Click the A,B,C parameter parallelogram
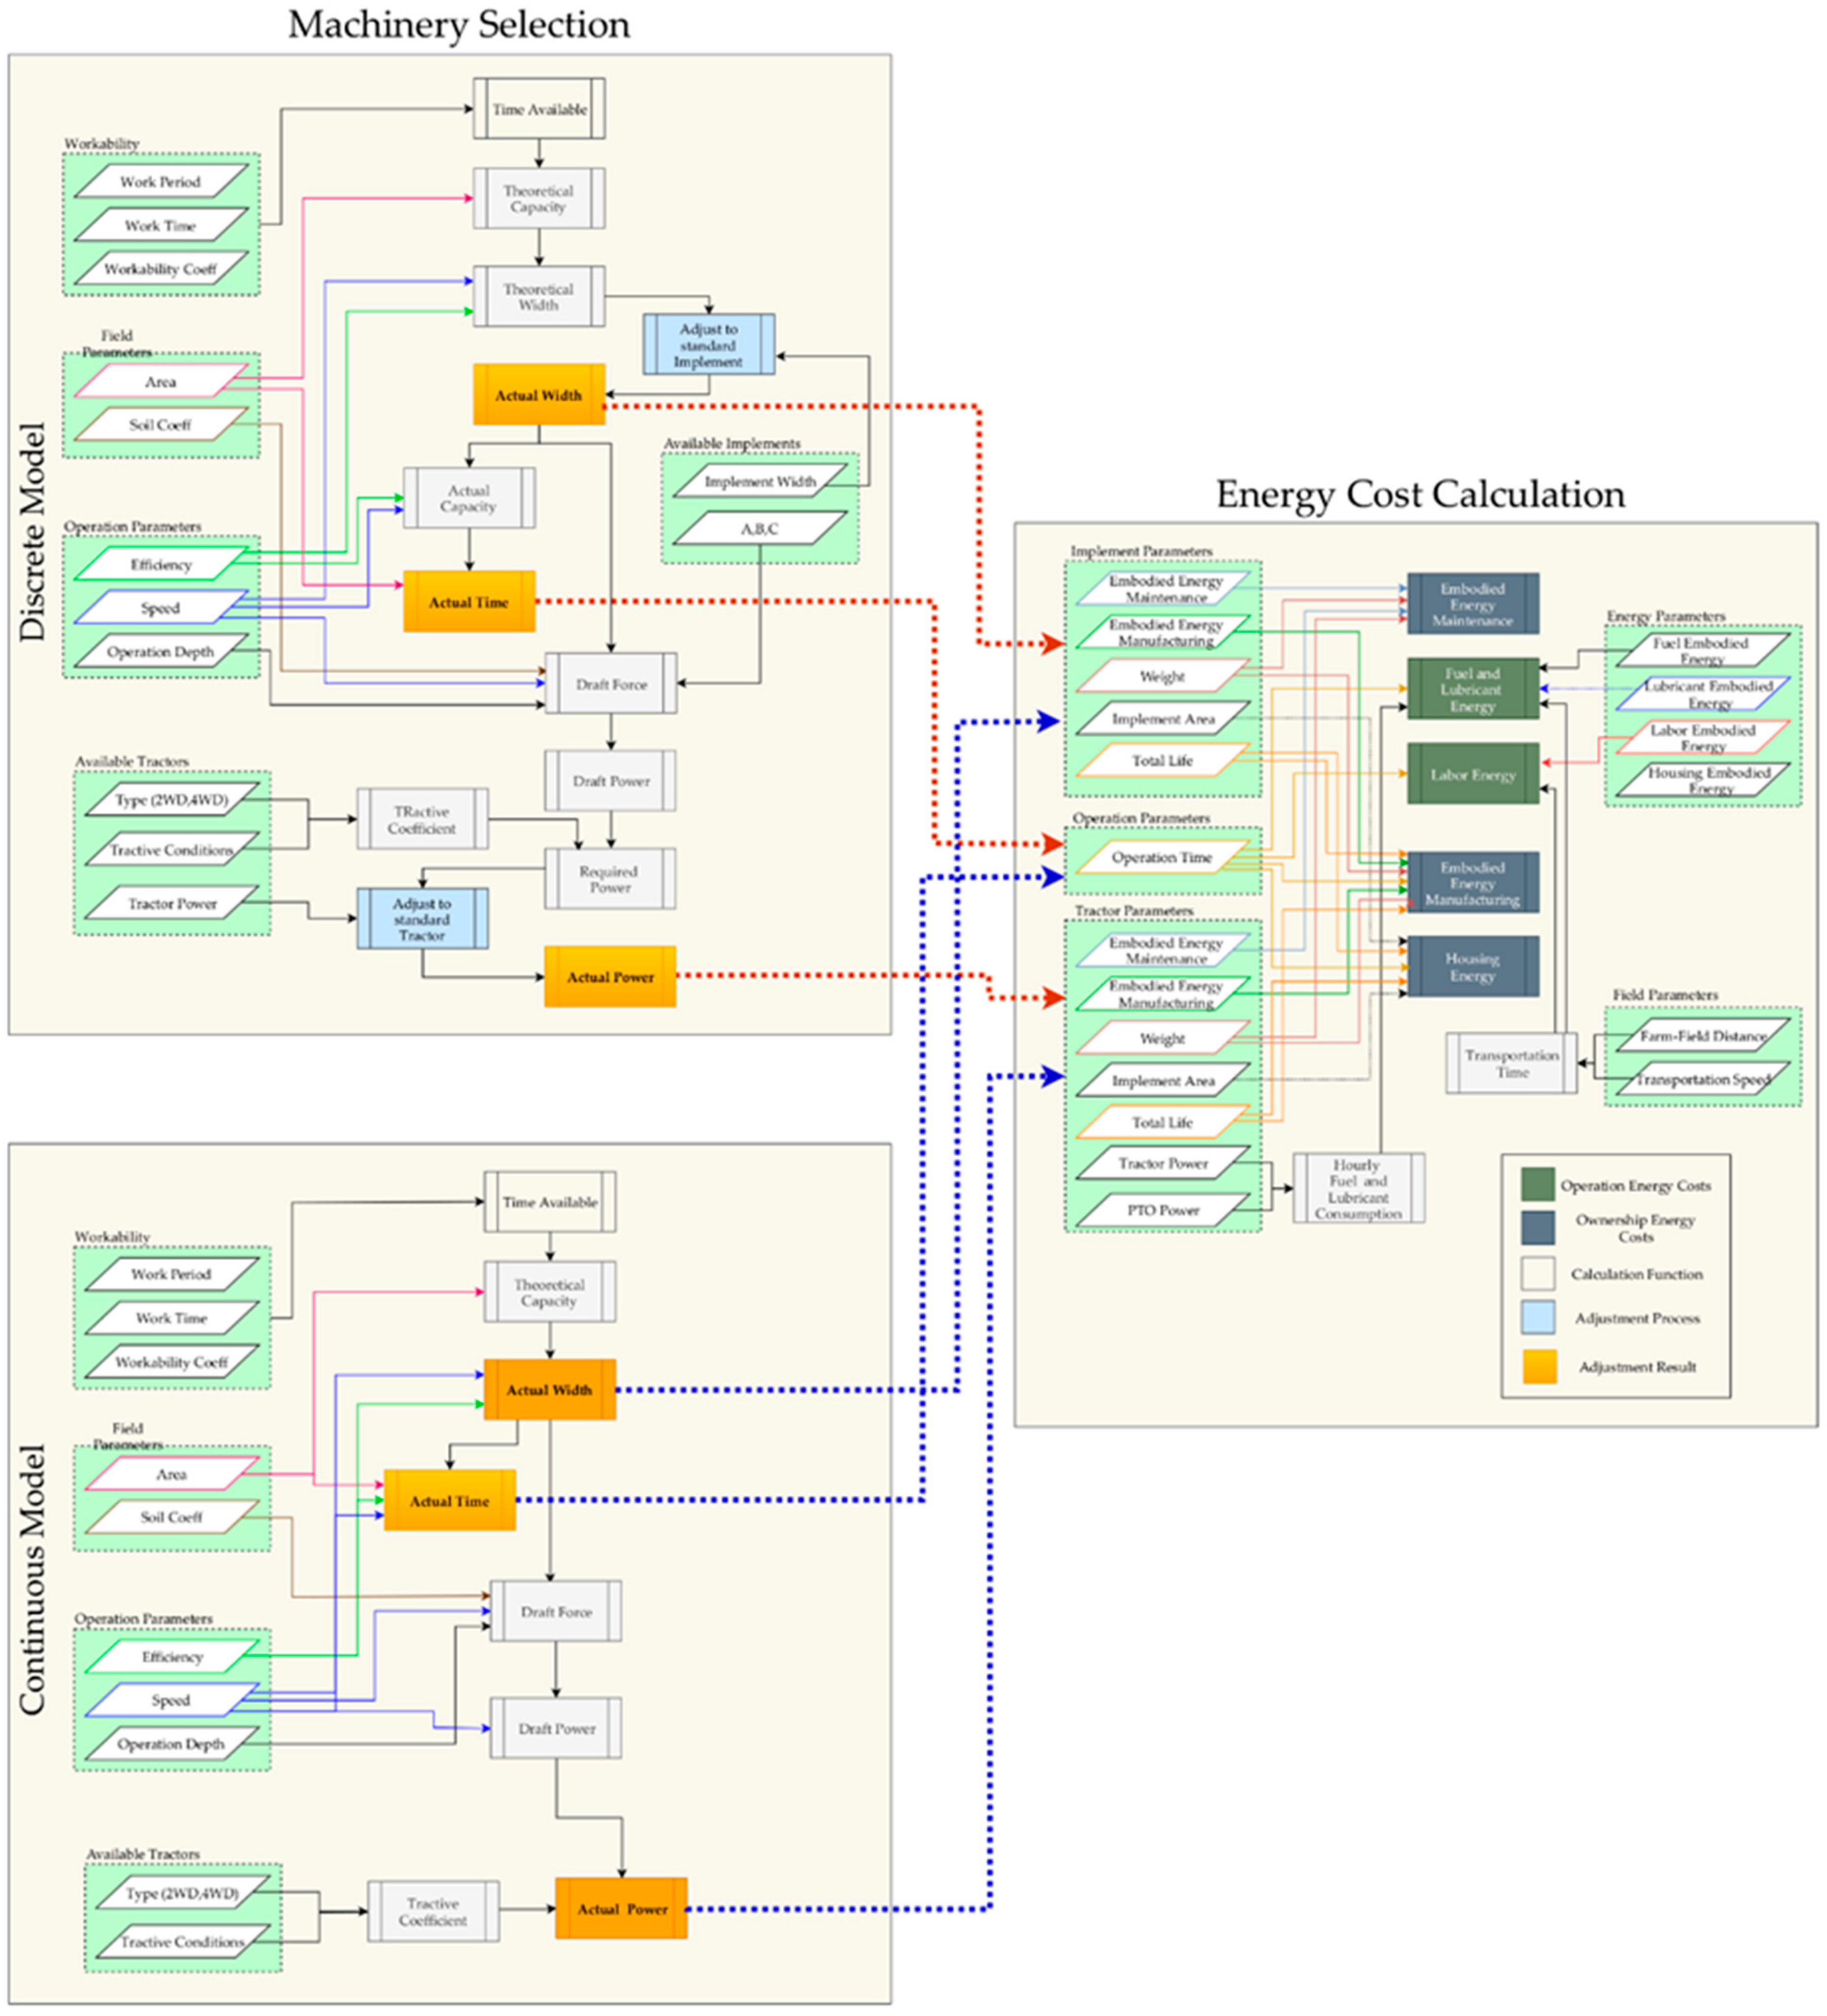 (760, 529)
